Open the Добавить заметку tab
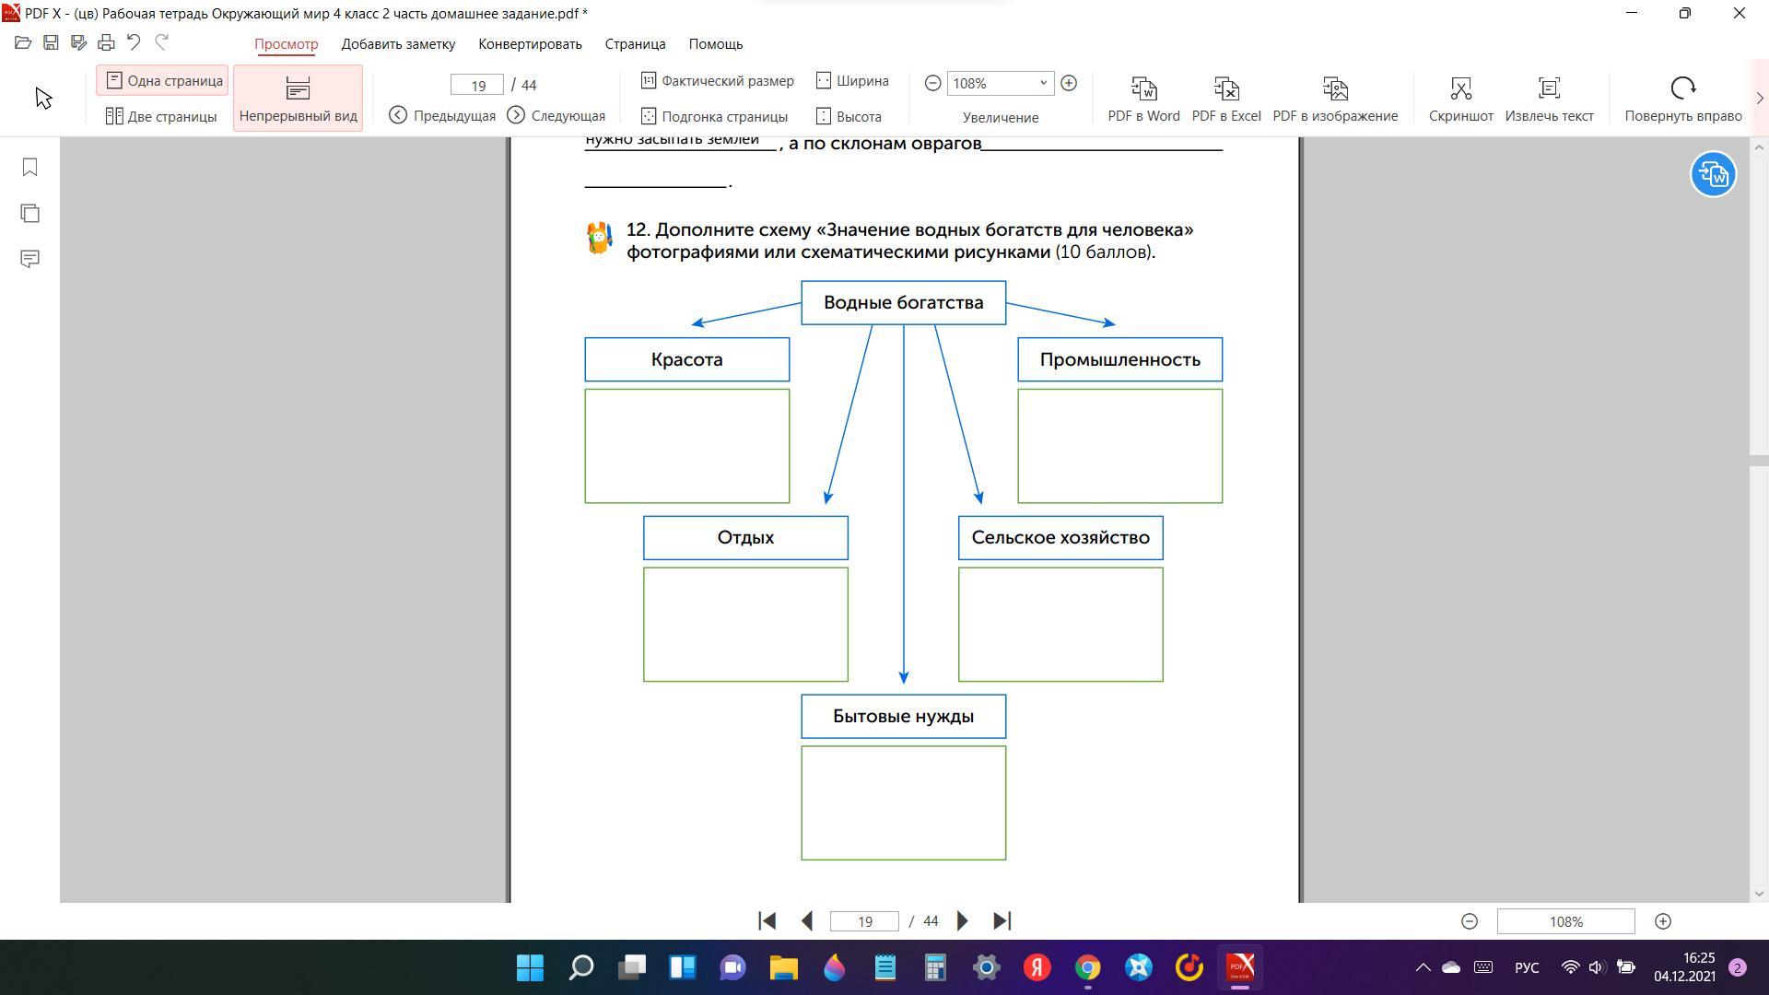This screenshot has height=995, width=1769. point(398,44)
